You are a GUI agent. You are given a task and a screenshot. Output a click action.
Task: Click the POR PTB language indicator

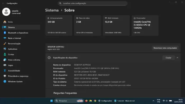[x=159, y=101]
